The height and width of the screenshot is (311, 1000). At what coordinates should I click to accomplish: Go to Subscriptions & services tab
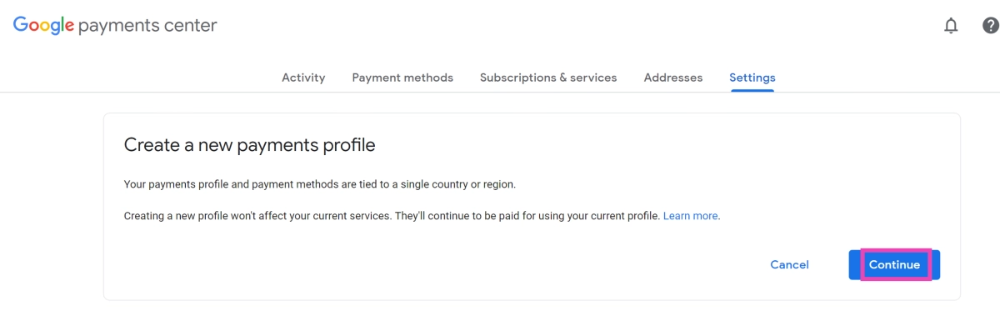[x=548, y=78]
